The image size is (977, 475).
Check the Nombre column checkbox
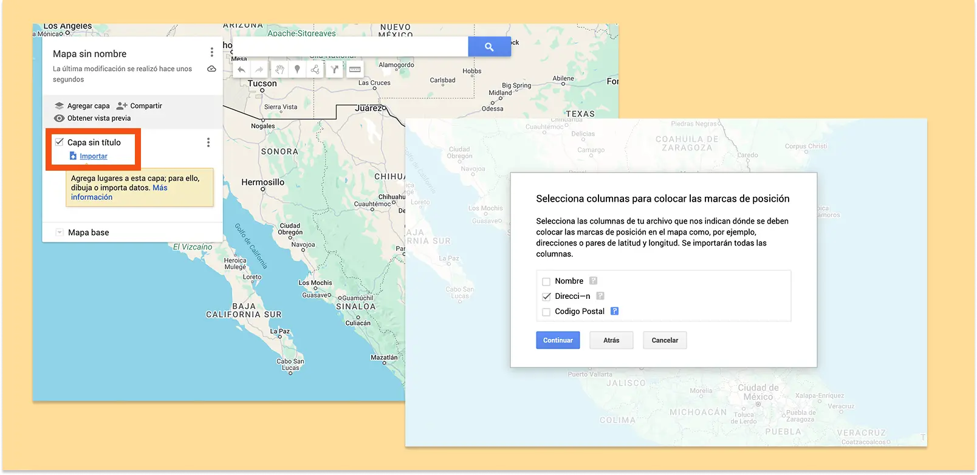coord(546,281)
